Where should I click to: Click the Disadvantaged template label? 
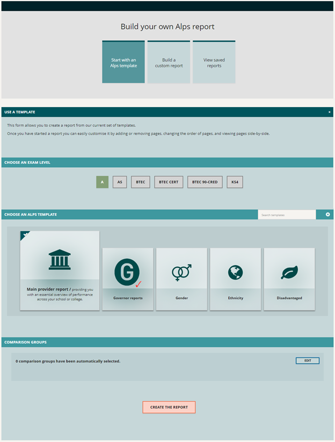coord(289,298)
